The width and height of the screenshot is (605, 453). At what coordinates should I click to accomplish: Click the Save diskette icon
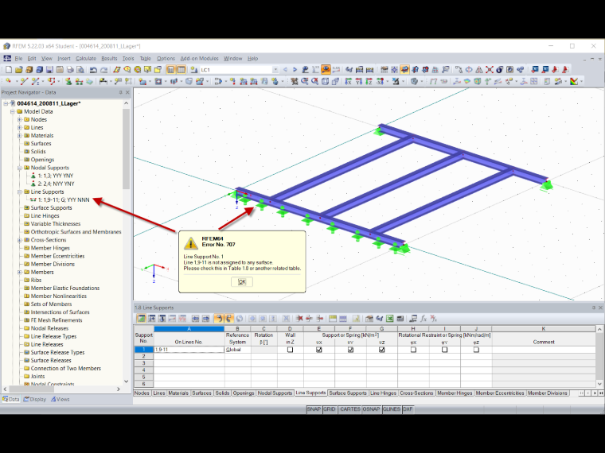tap(49, 70)
